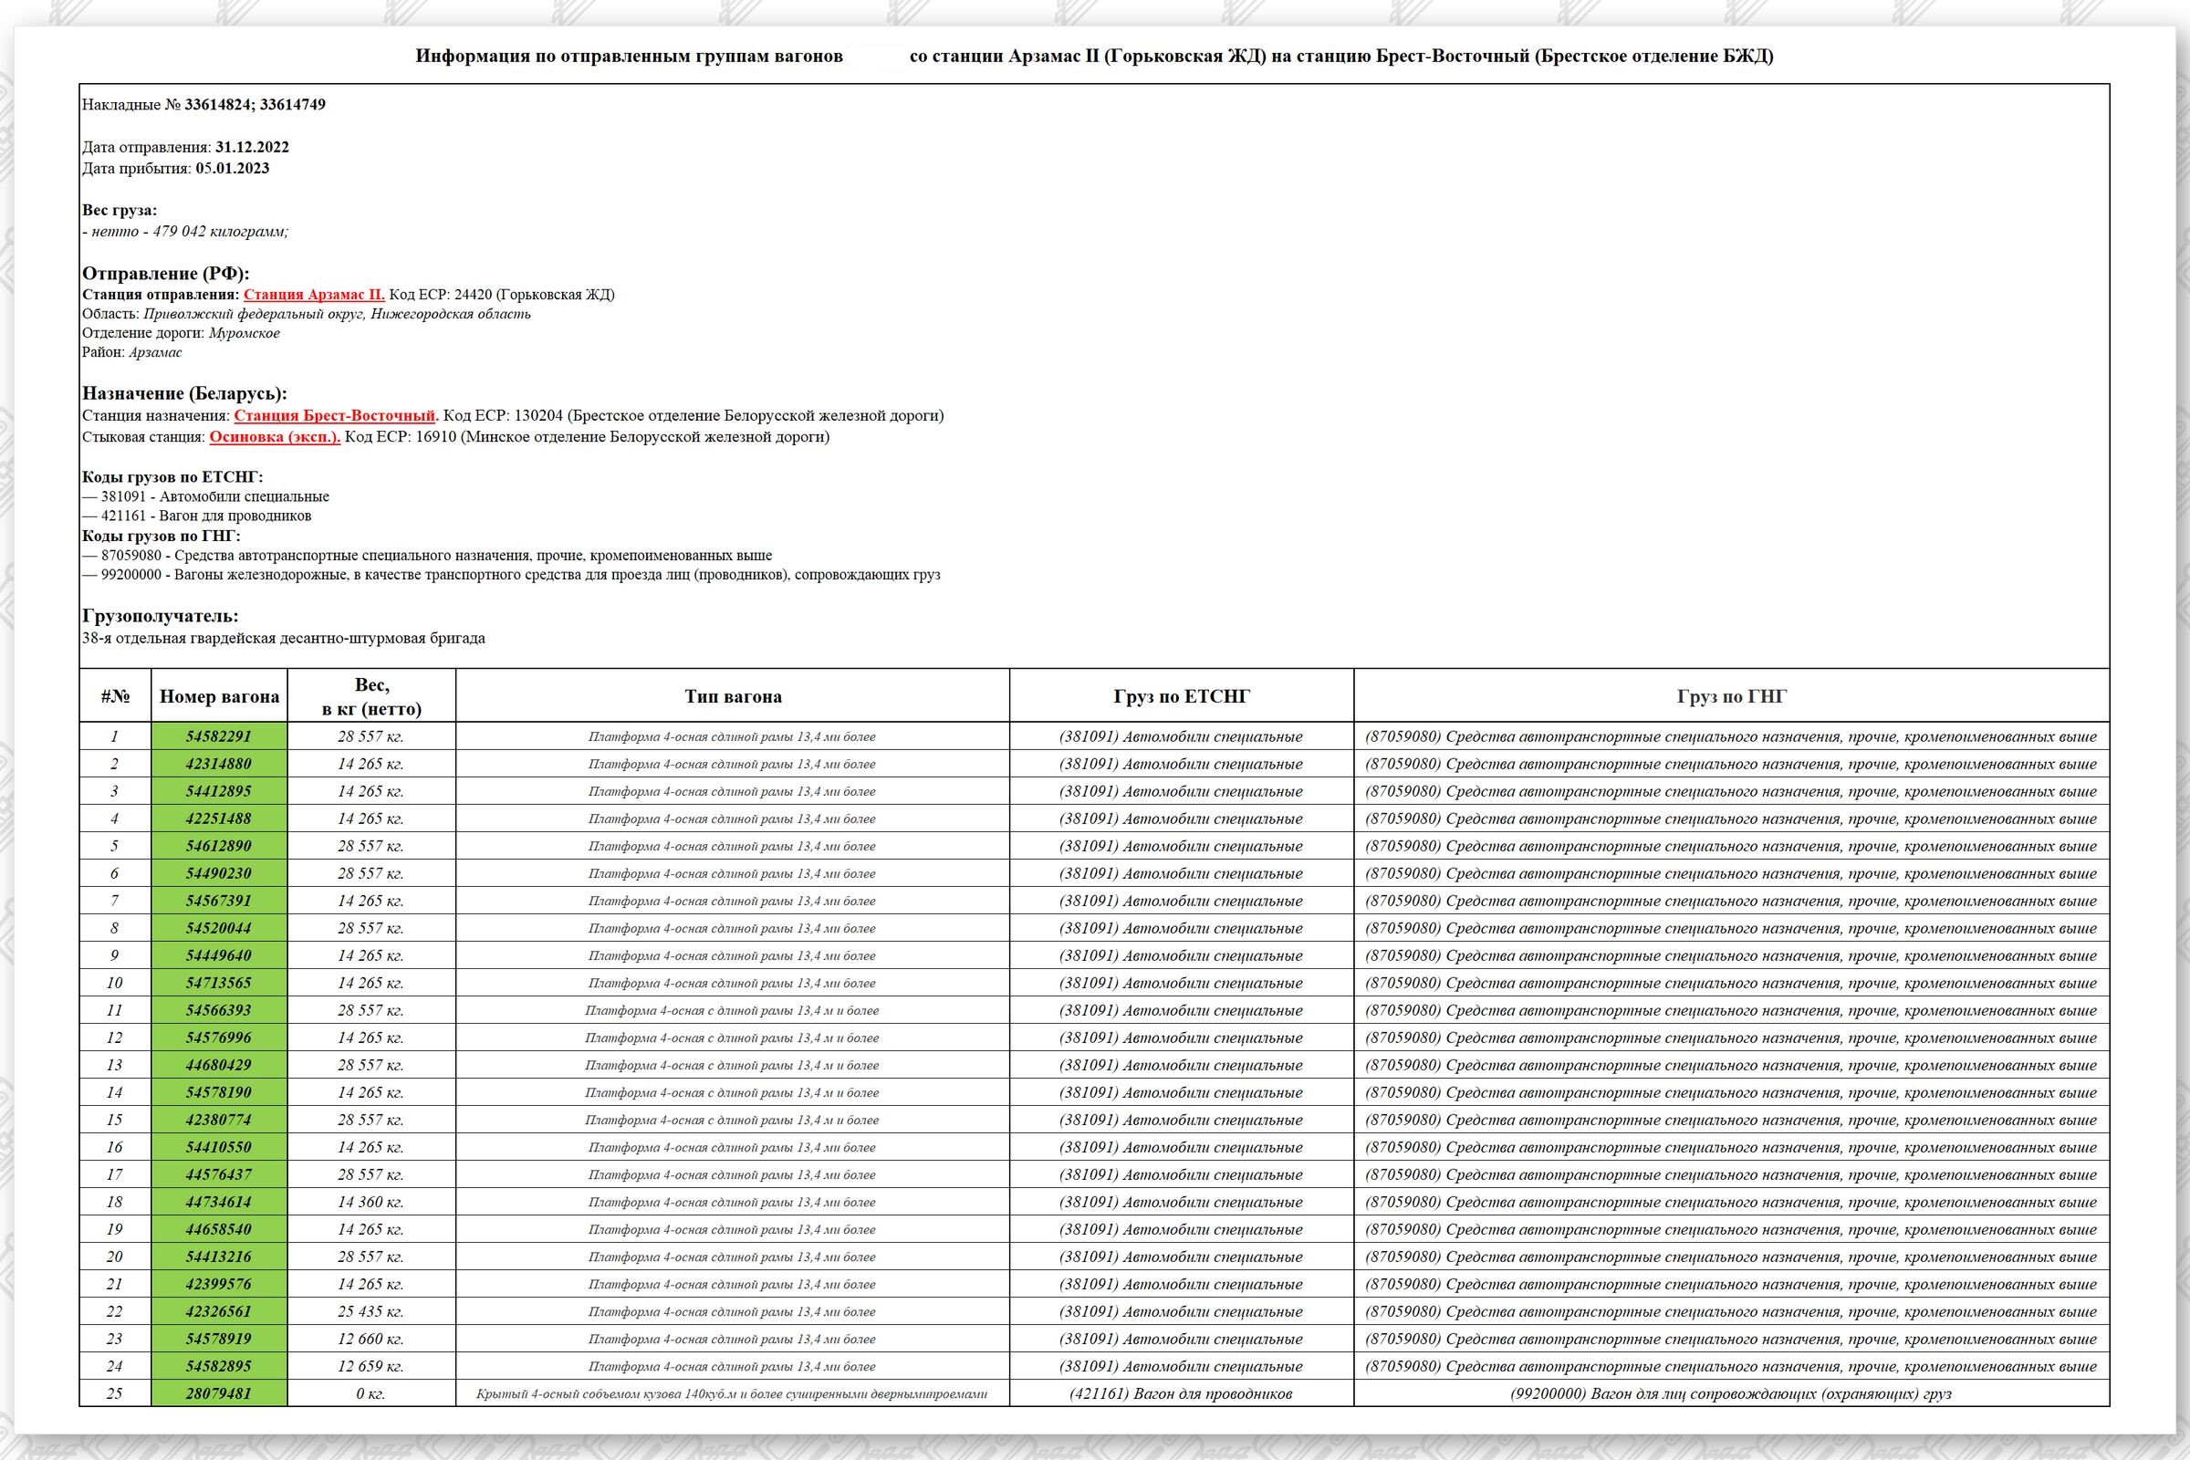The image size is (2190, 1460).
Task: Select the 'Номер вагона' column header
Action: click(x=219, y=696)
